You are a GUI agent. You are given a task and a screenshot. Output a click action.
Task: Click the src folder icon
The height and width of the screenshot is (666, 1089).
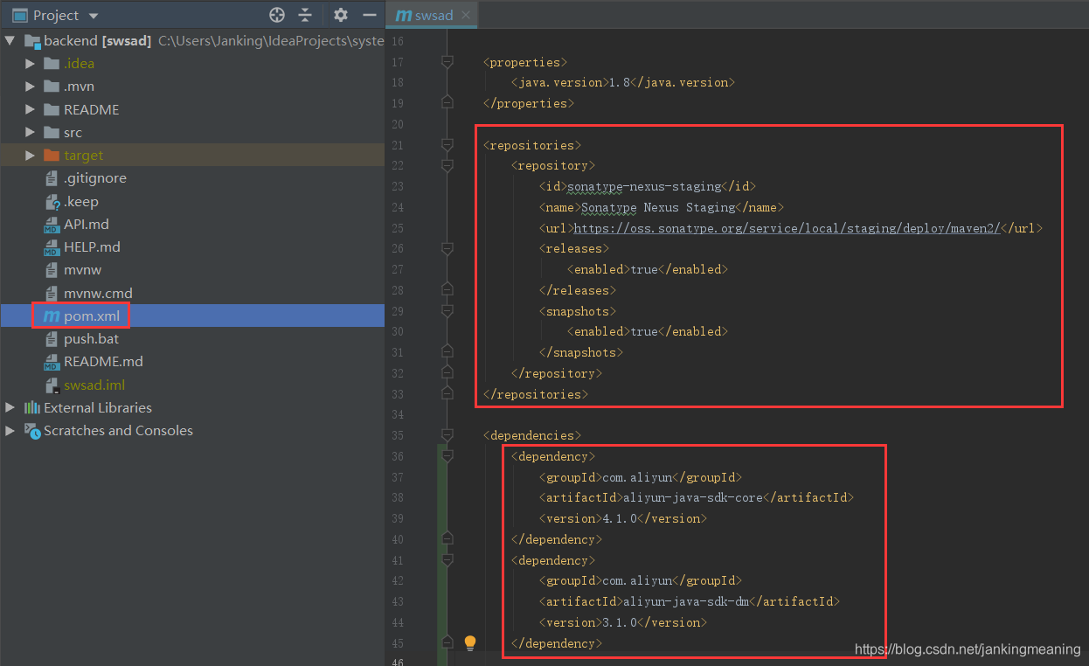coord(52,133)
